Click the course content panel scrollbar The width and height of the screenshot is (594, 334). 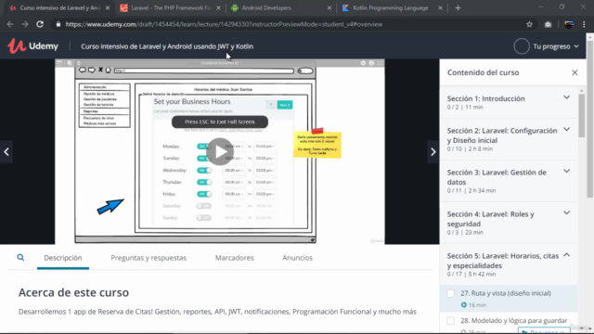click(x=582, y=115)
